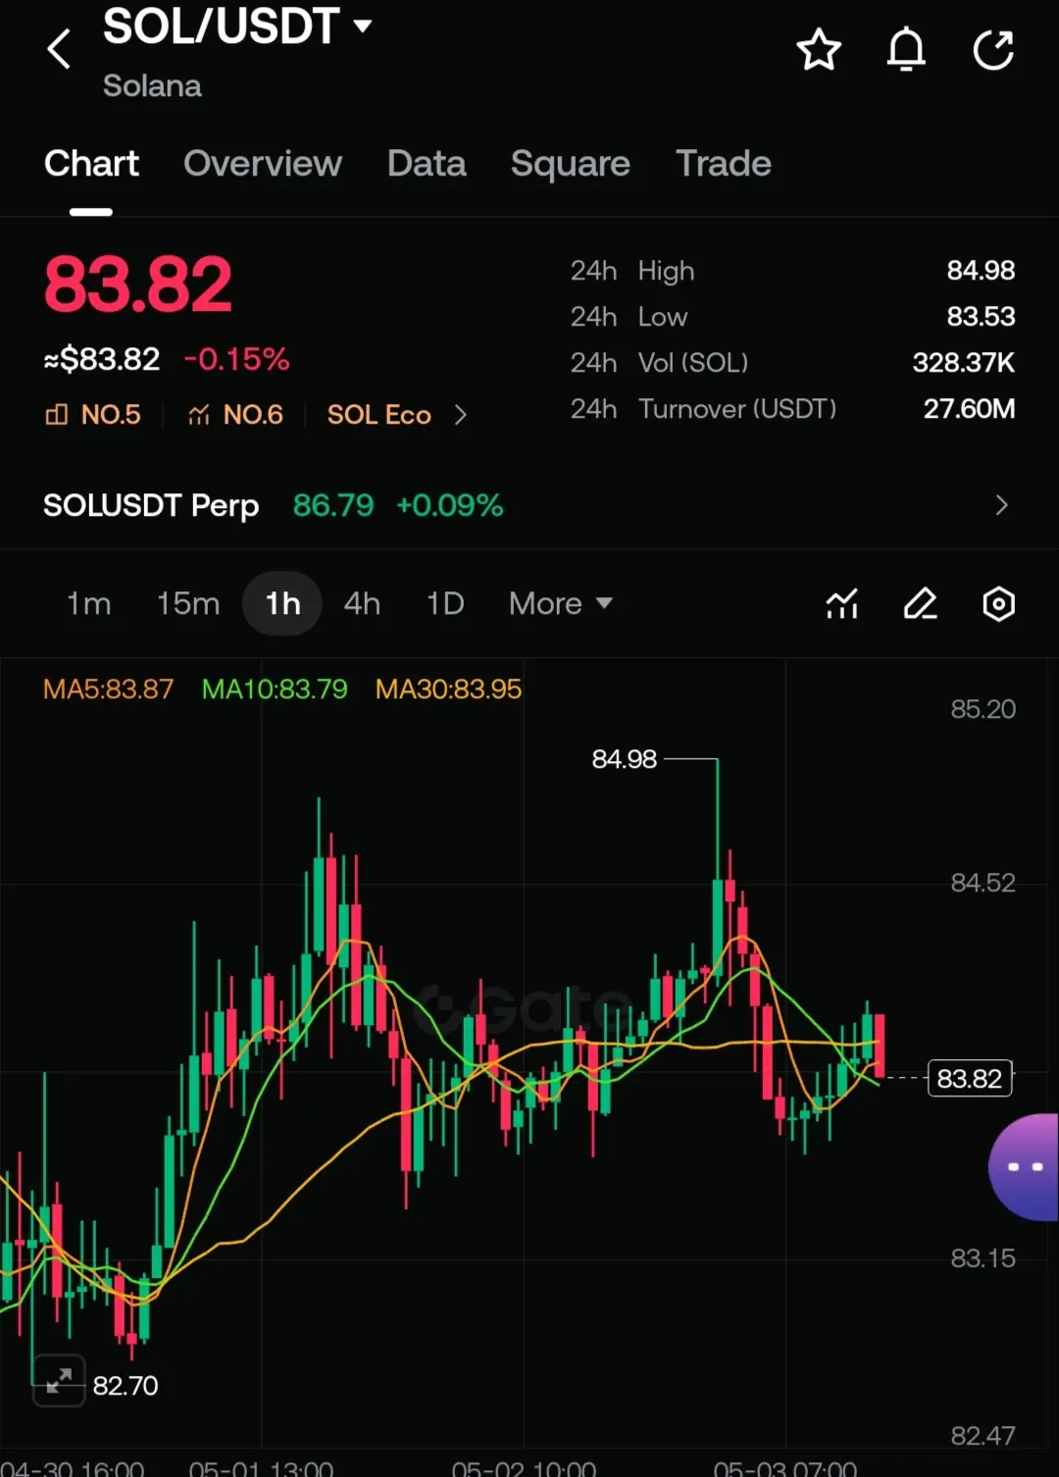Tap the 84.52 price axis label

coord(983,883)
